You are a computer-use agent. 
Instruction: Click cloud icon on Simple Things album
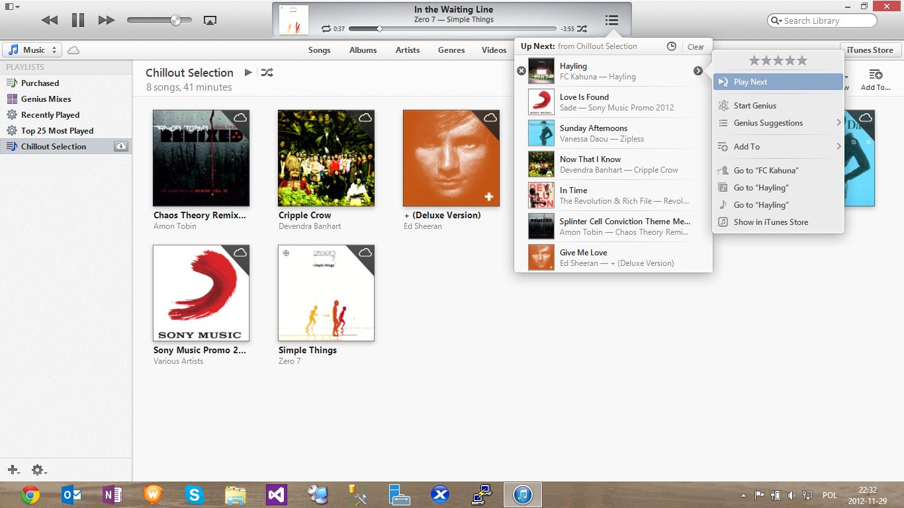[365, 252]
